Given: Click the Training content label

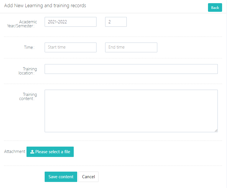Looking at the screenshot, I should click(28, 97).
